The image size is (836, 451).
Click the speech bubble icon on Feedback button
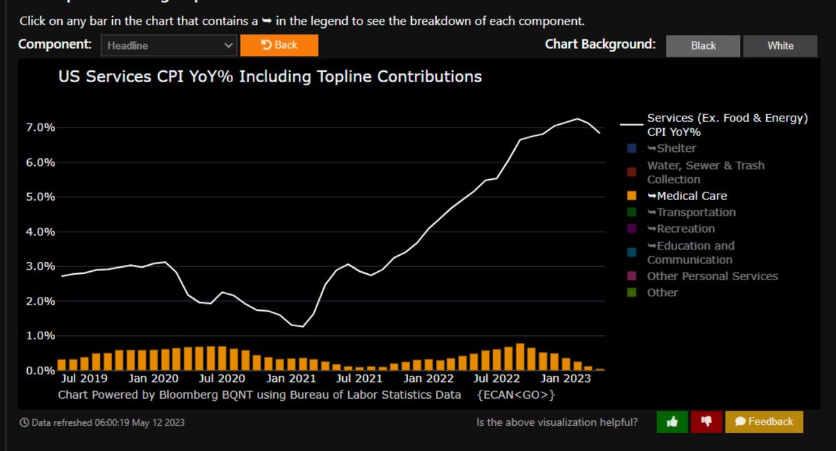pos(742,422)
